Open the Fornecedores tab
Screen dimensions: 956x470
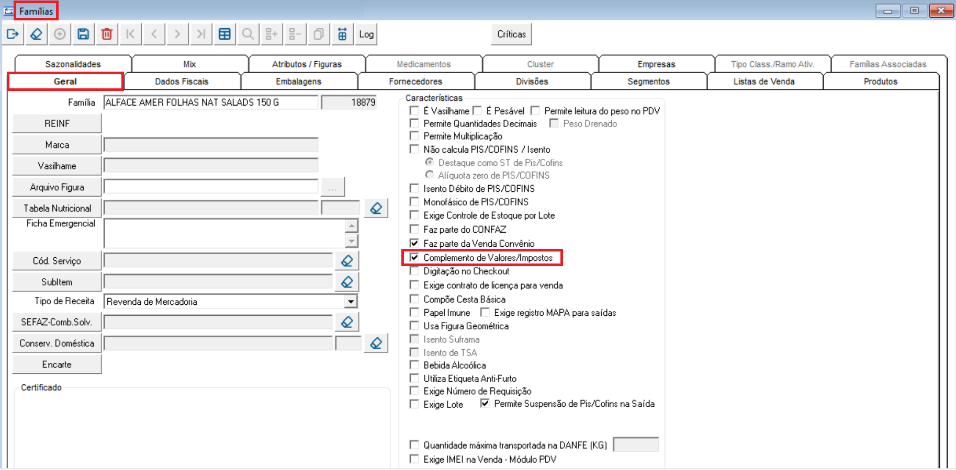(x=415, y=82)
